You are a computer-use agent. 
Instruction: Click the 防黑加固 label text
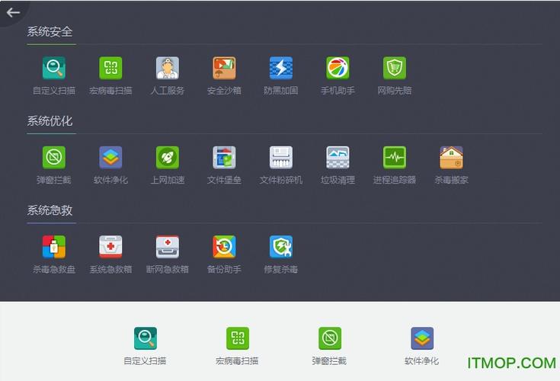coord(281,91)
